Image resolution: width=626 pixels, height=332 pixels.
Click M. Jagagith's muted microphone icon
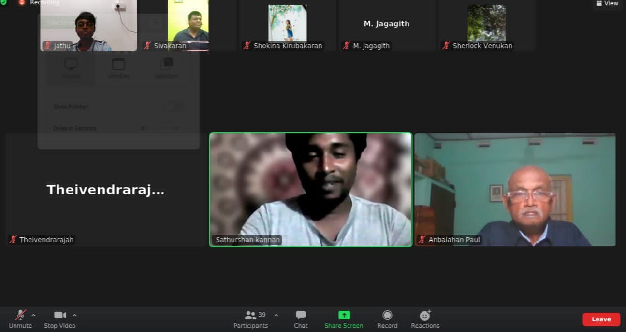[347, 46]
